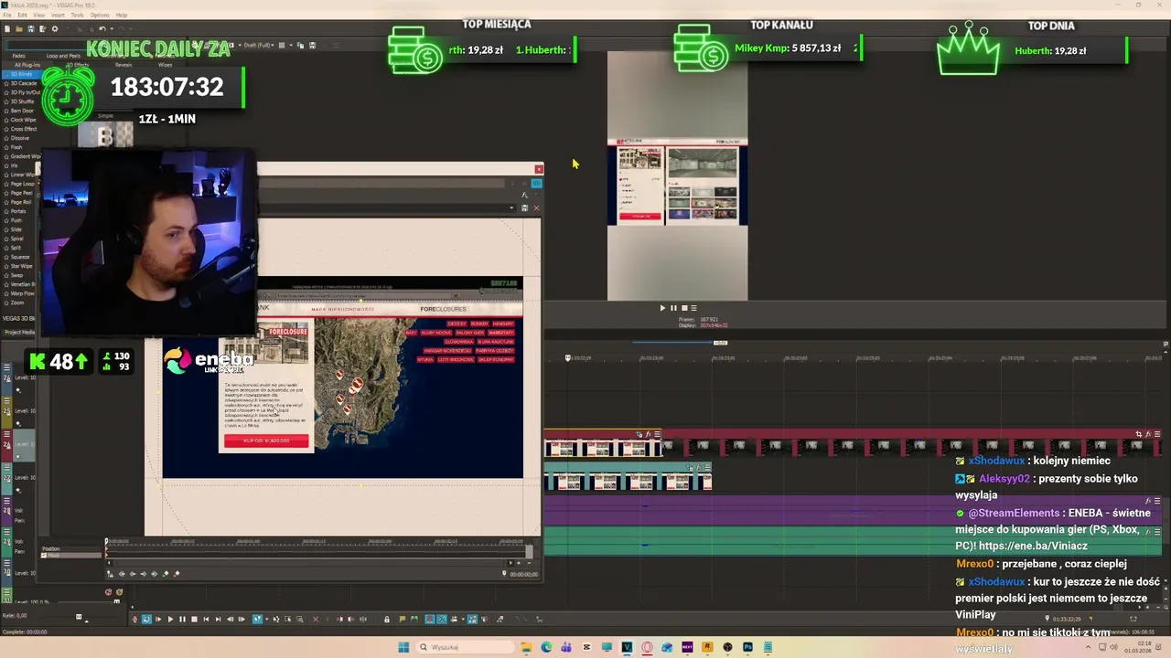
Task: Select the Page Peel transition
Action: coord(21,193)
